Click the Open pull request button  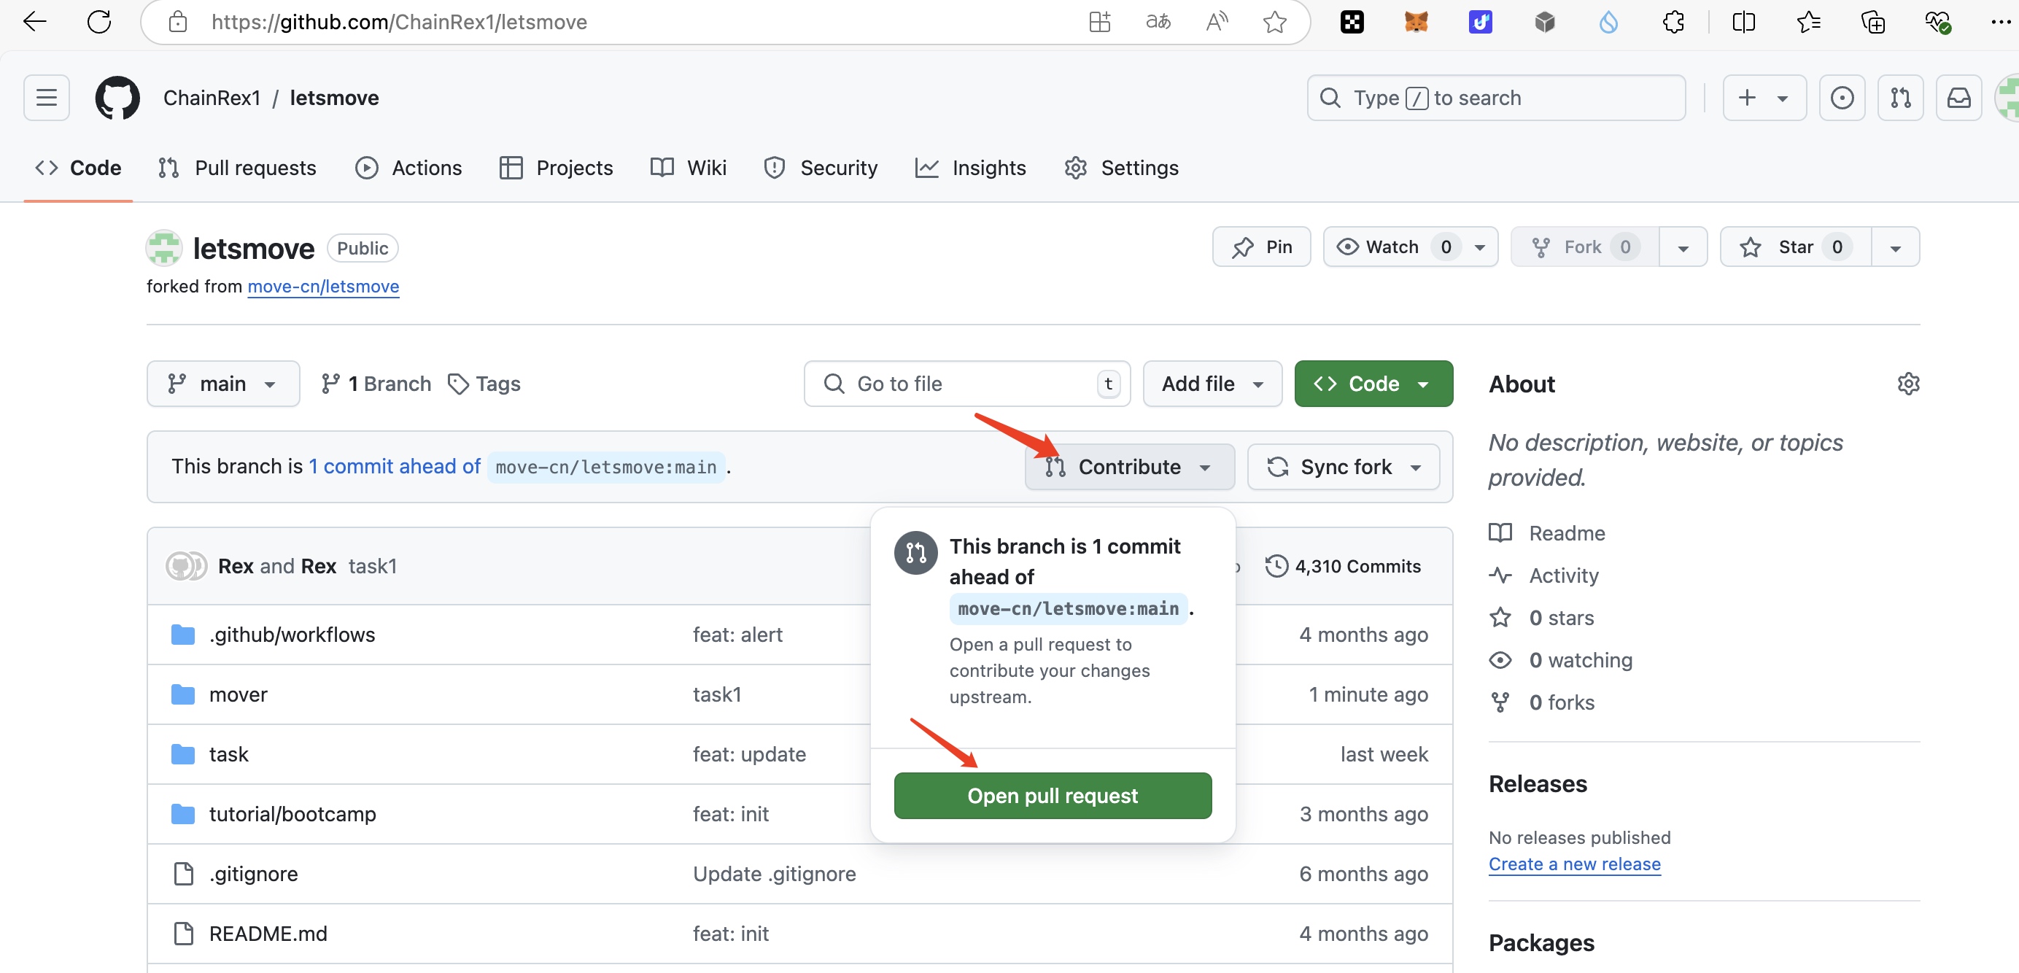pyautogui.click(x=1053, y=795)
